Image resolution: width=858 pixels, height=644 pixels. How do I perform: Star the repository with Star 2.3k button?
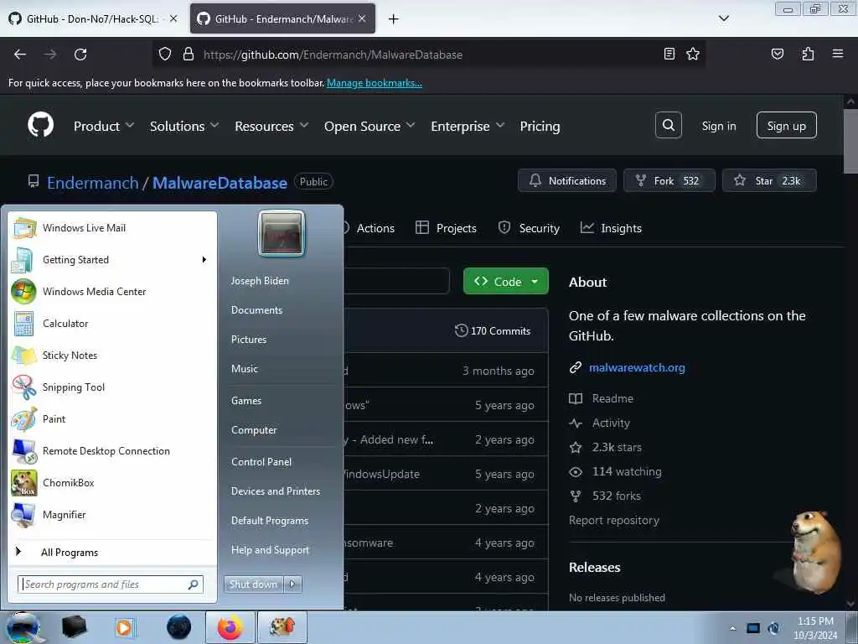pyautogui.click(x=769, y=181)
